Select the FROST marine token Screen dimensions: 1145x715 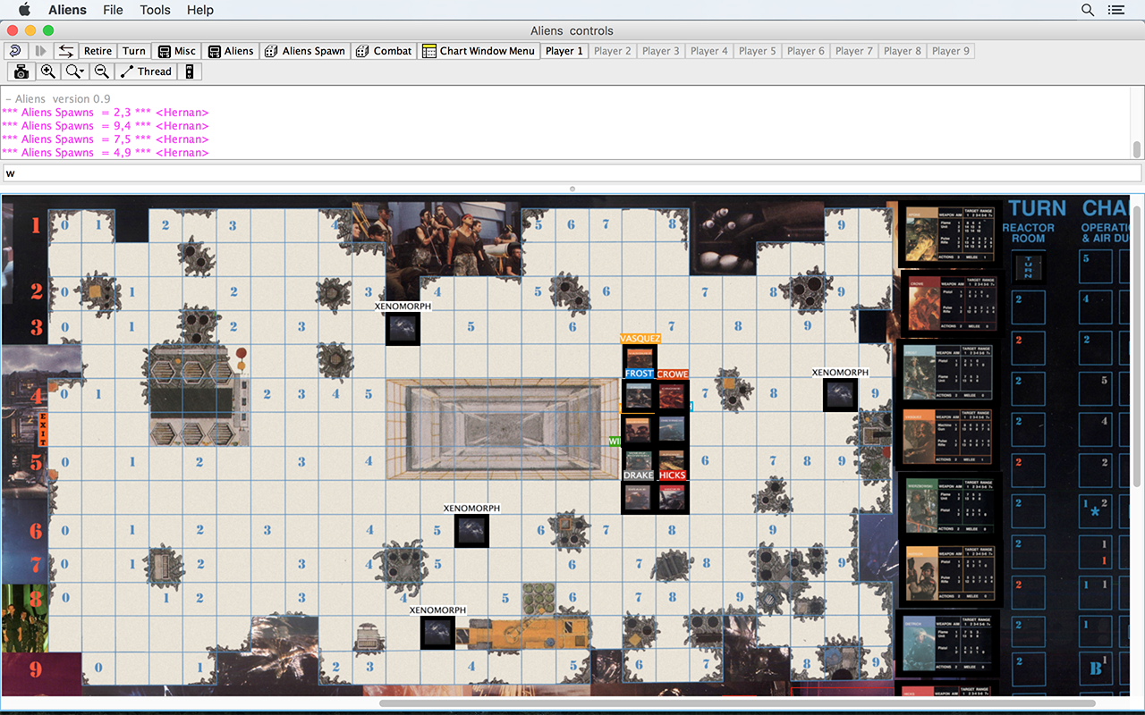click(639, 395)
